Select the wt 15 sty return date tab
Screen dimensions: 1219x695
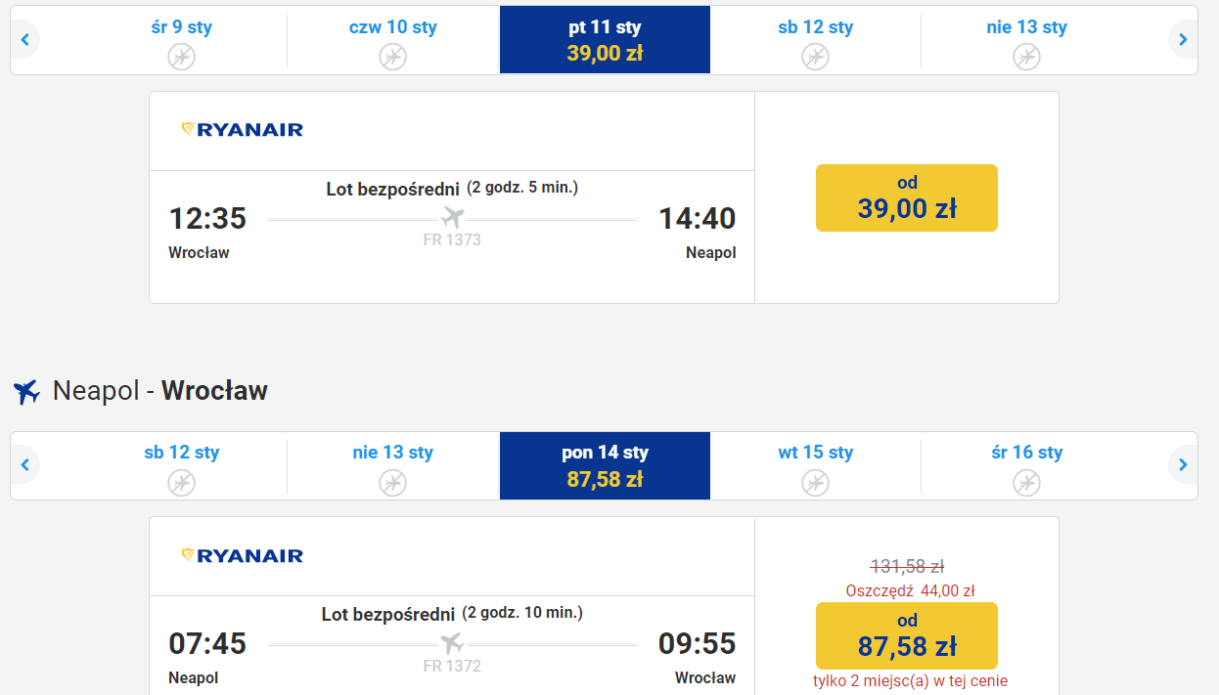(x=815, y=465)
